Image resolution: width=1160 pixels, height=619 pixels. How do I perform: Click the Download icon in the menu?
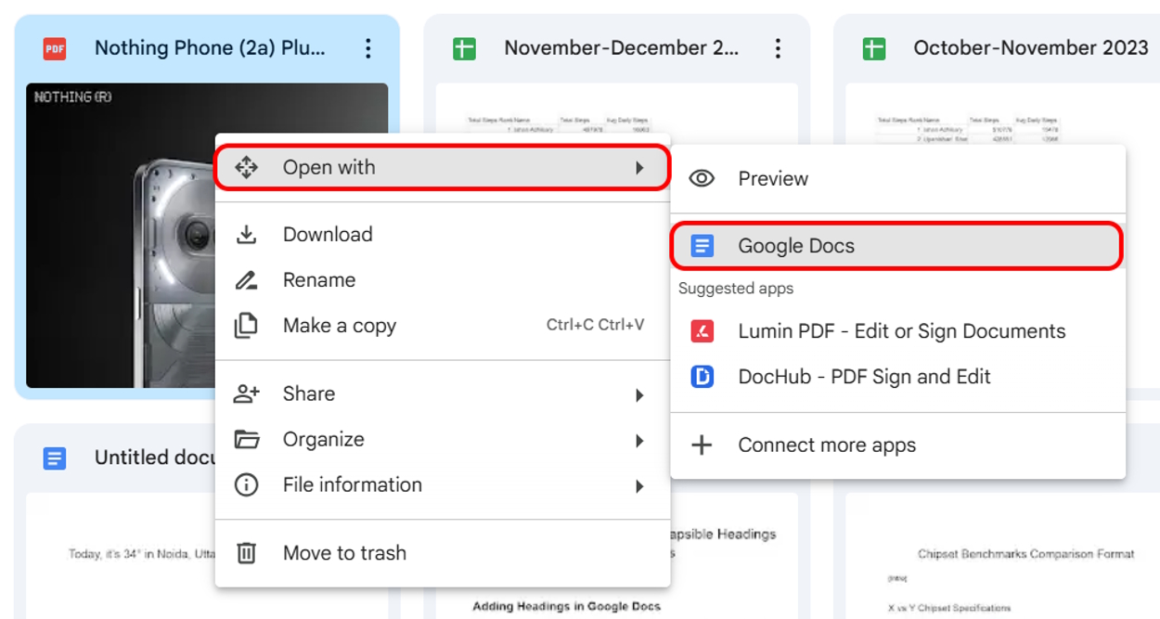click(x=247, y=234)
